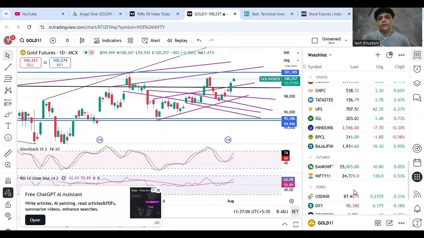
Task: Select BAJAJFIN in the watchlist
Action: coord(356,146)
